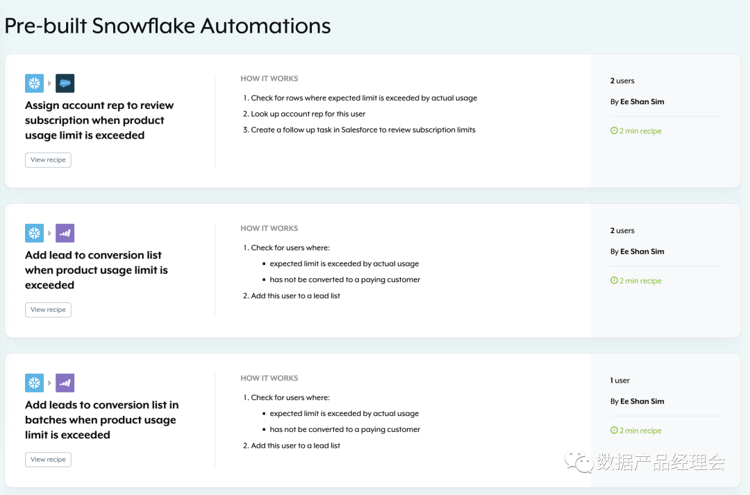Click purple Marketo icon in batches card
Image resolution: width=750 pixels, height=495 pixels.
[x=65, y=383]
